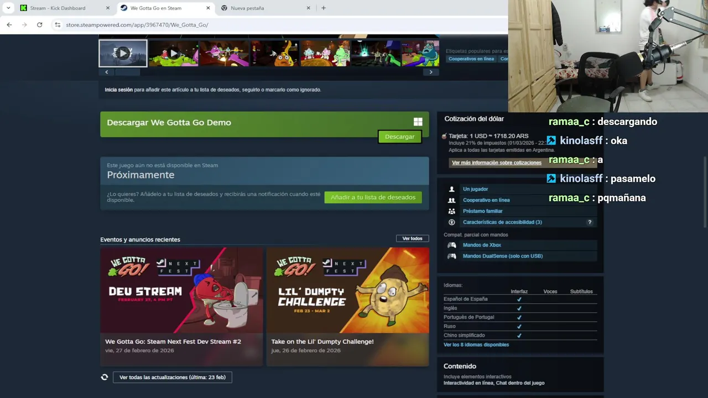
Task: Open a new browser tab with plus
Action: point(324,8)
